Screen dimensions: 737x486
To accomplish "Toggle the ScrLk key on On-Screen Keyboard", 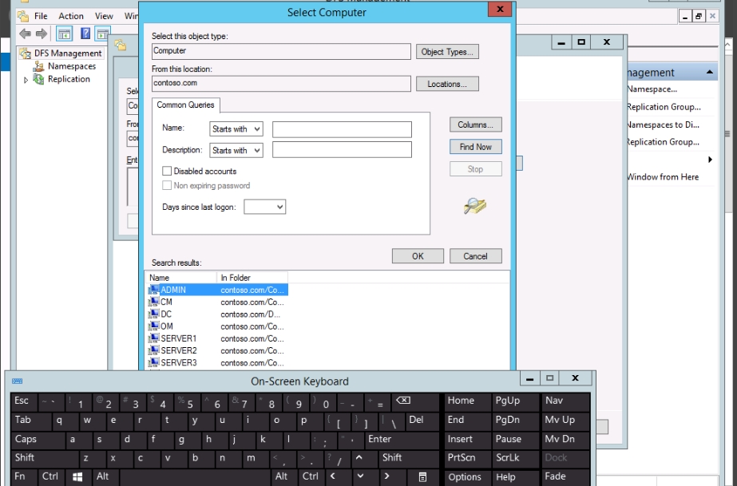I will click(x=508, y=458).
